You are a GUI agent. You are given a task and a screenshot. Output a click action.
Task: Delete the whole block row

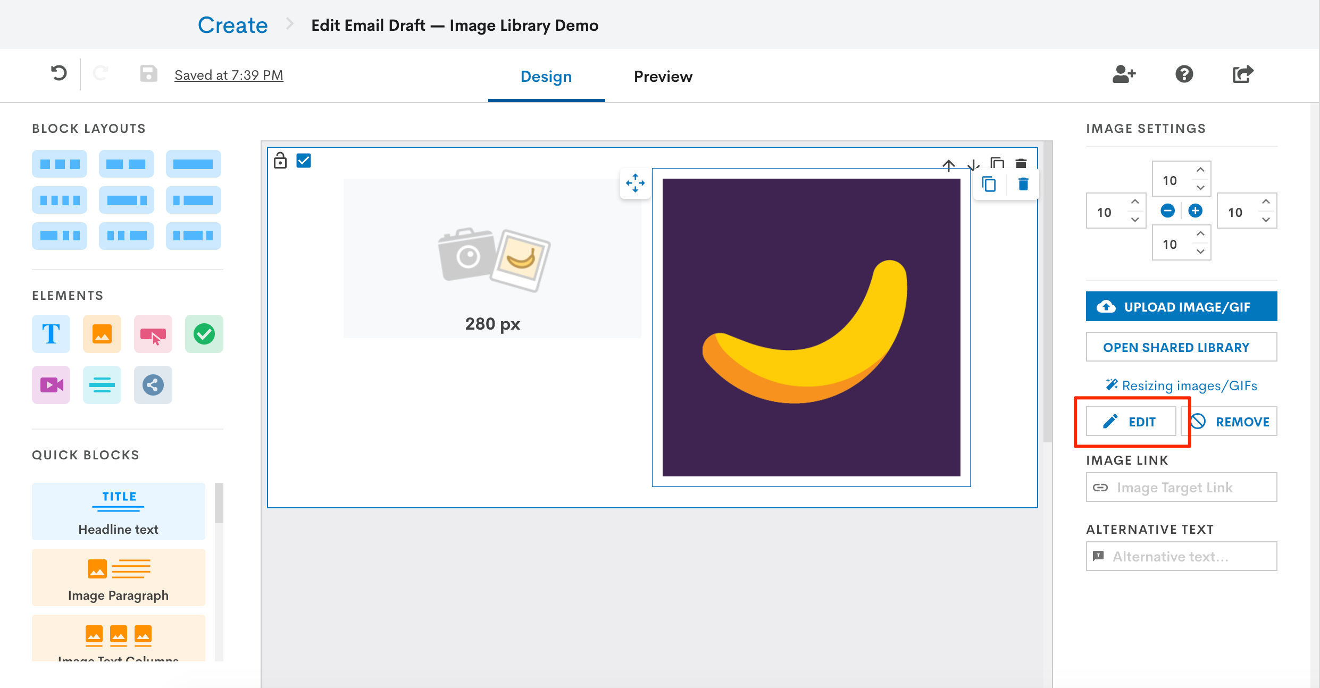click(x=1021, y=163)
